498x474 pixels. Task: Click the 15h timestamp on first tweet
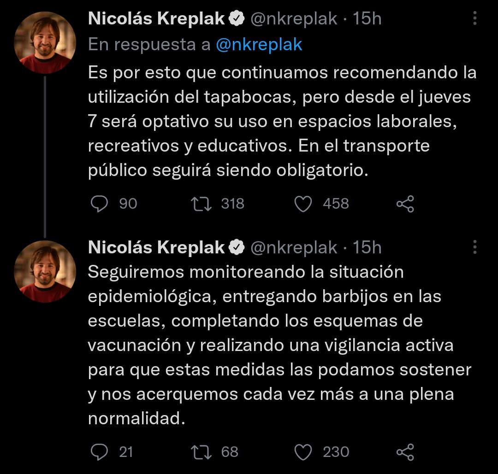367,18
